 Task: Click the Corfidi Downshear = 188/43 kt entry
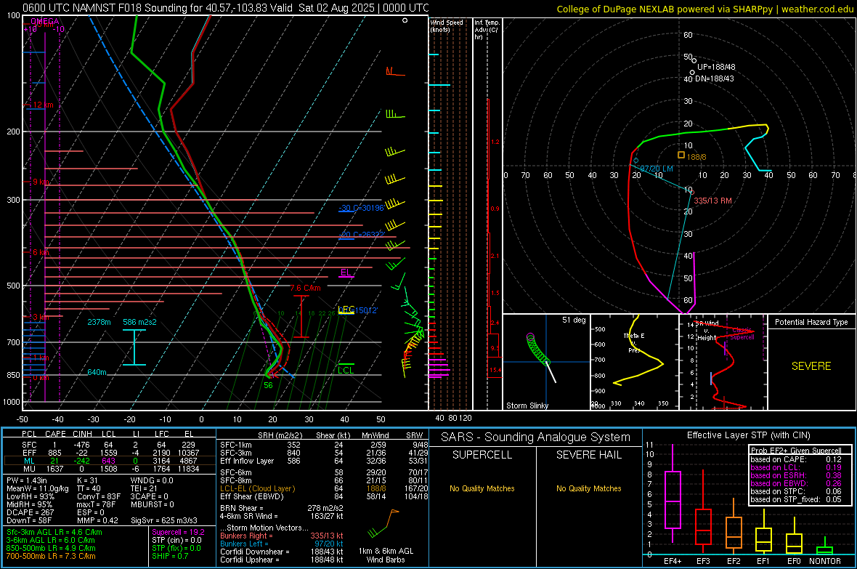pos(282,552)
